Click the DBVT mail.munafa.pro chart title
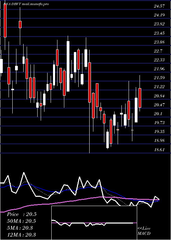 (26, 4)
